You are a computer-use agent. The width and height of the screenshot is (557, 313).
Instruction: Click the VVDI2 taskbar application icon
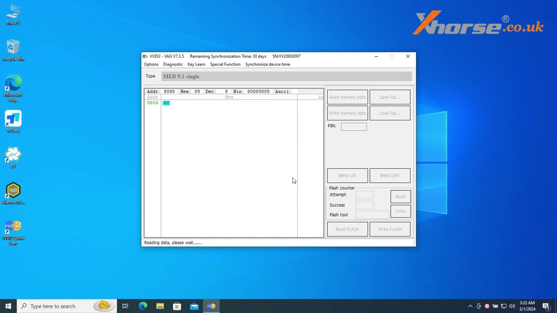pyautogui.click(x=211, y=306)
